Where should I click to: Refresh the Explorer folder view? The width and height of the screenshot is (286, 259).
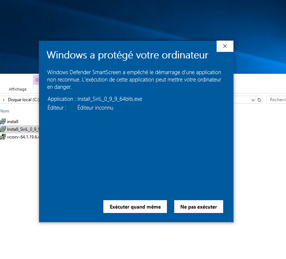259,100
